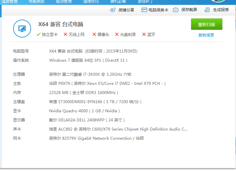236x172 pixels.
Task: Click the 摄像头 feature label
Action: (103, 35)
